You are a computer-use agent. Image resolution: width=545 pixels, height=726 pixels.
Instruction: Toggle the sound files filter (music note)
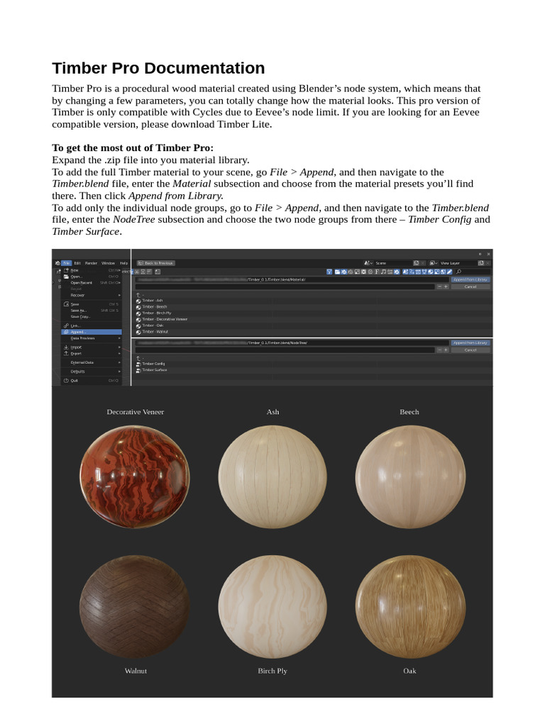[383, 272]
